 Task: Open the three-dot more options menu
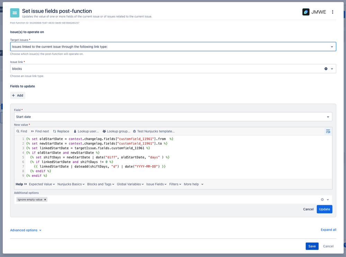coord(332,12)
